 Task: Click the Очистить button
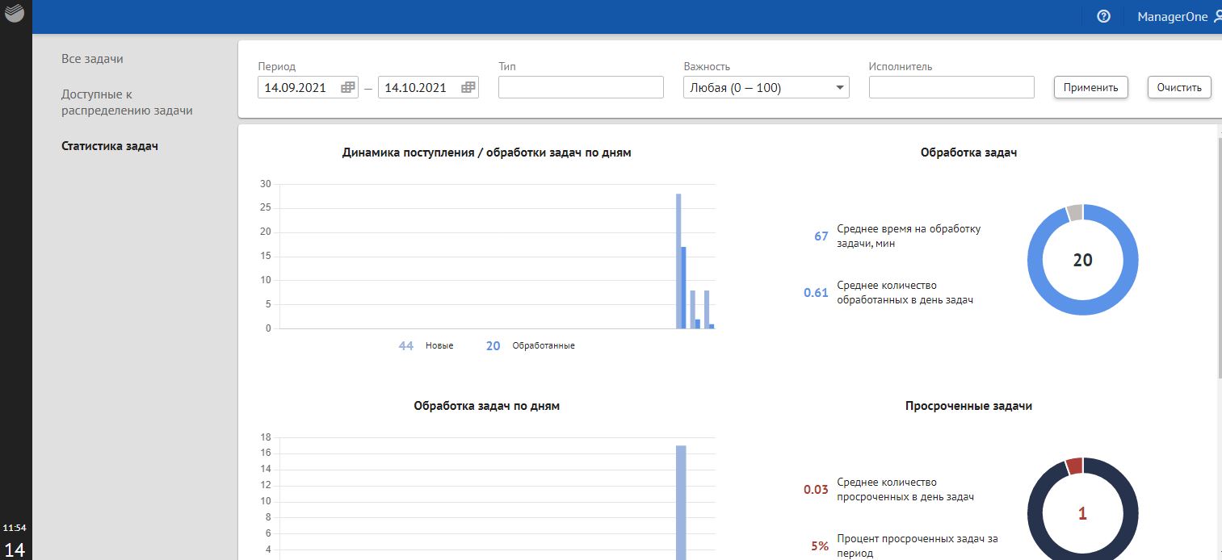pos(1178,87)
